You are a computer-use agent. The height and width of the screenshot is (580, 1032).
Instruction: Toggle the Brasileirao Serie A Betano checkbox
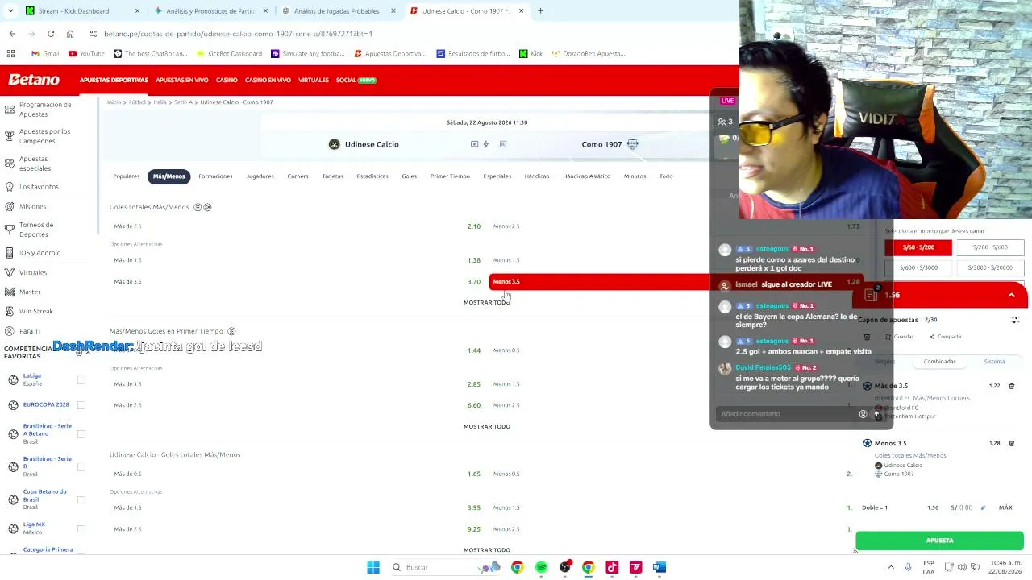click(x=81, y=434)
